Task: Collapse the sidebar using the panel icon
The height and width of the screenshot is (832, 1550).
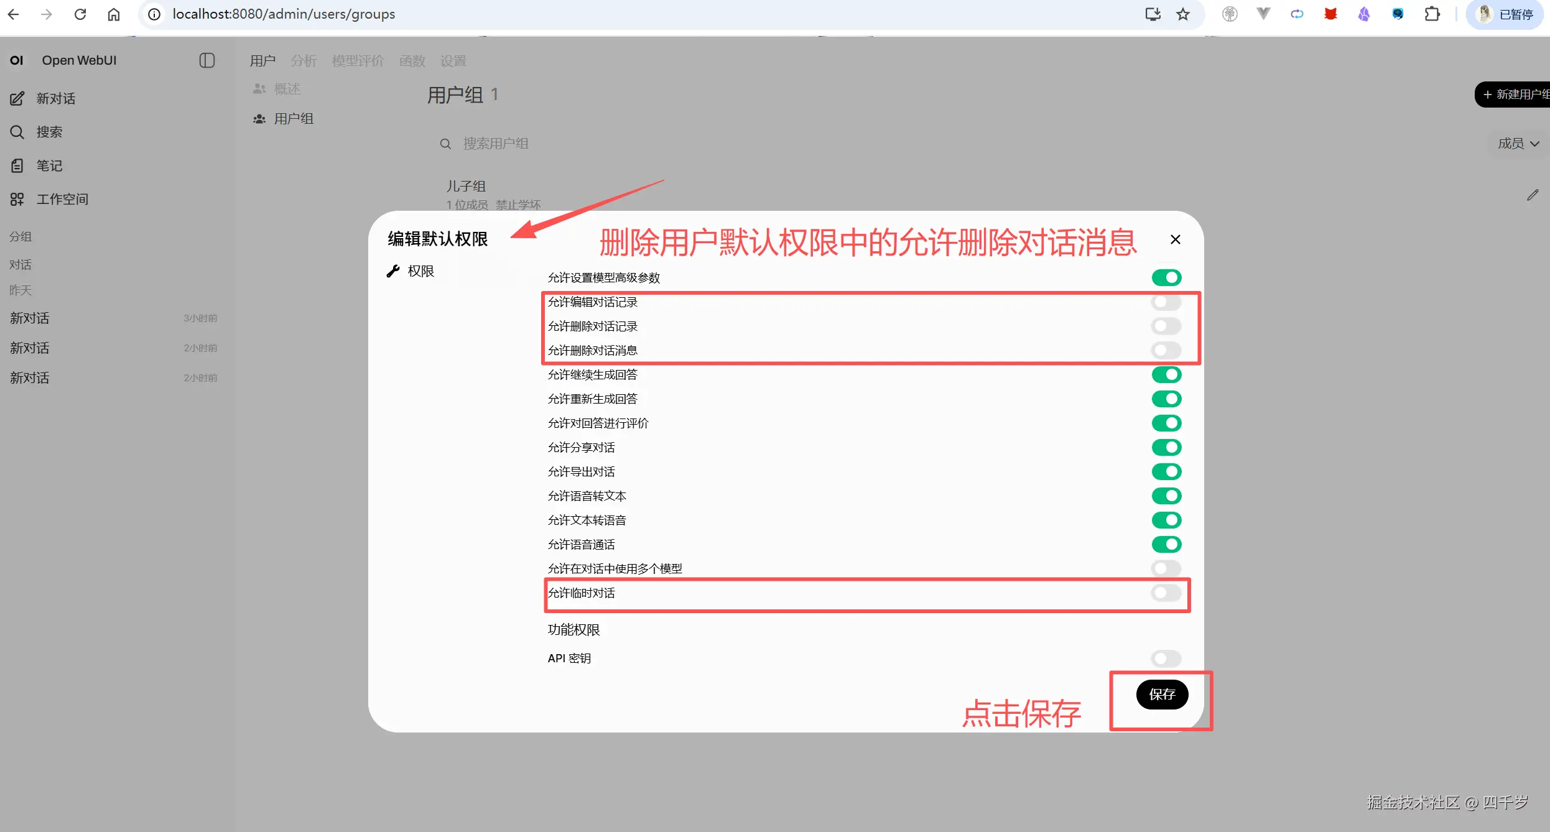Action: (207, 60)
